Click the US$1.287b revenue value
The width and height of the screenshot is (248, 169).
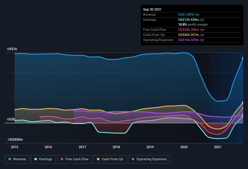tap(186, 14)
